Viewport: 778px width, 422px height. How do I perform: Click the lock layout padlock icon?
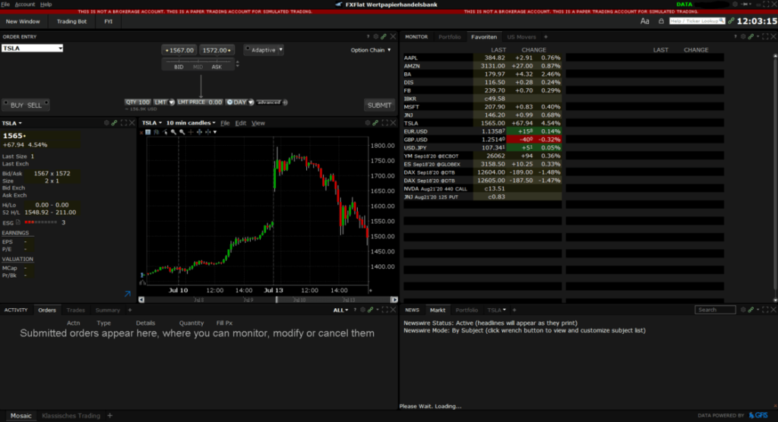click(x=661, y=21)
